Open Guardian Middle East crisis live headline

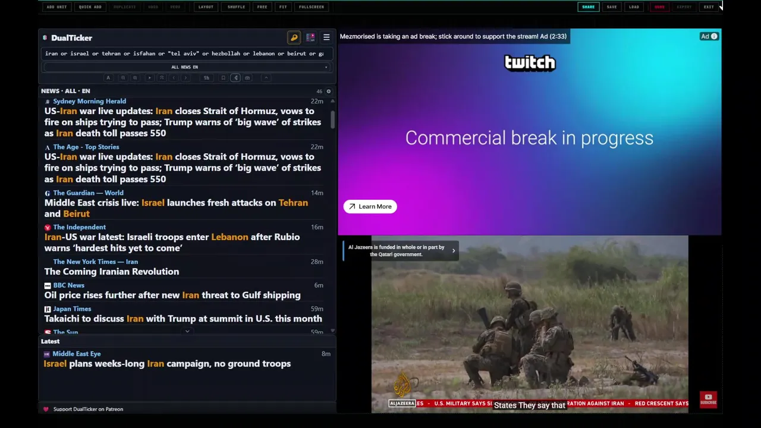[x=176, y=208]
